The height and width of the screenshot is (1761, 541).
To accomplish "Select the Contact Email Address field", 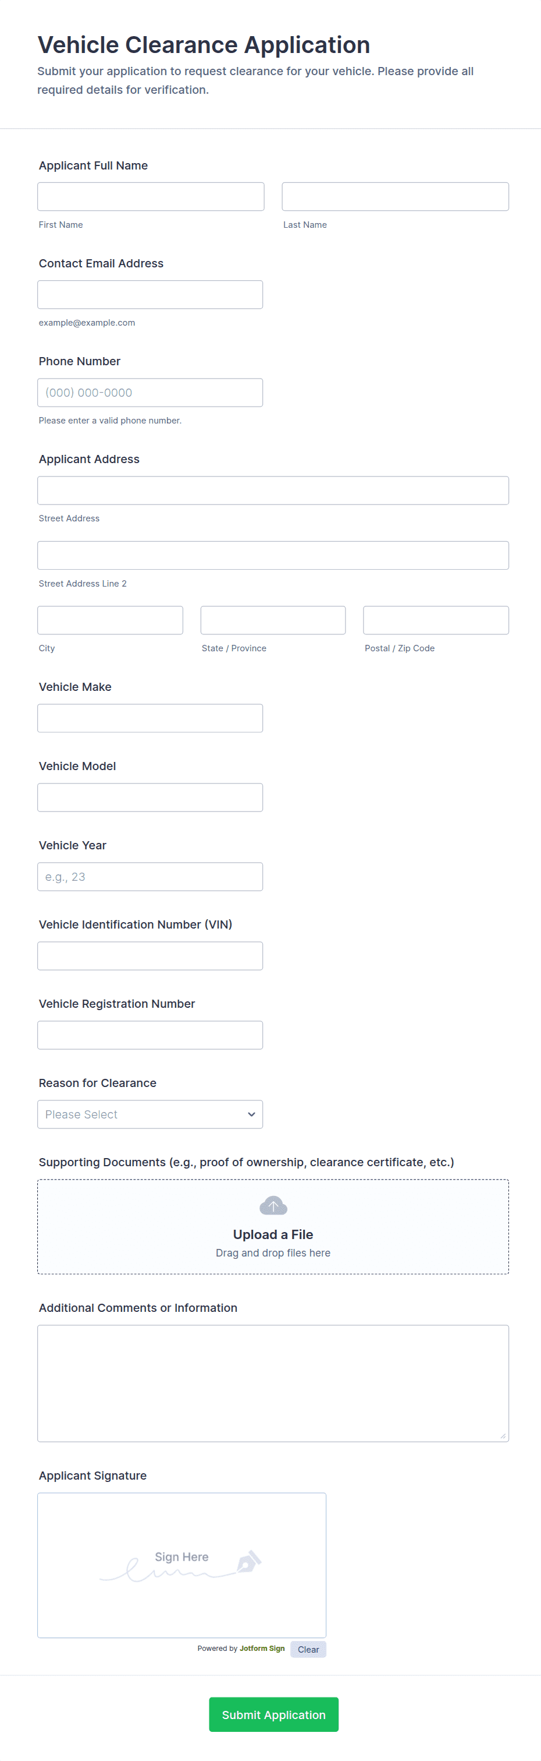I will coord(150,295).
